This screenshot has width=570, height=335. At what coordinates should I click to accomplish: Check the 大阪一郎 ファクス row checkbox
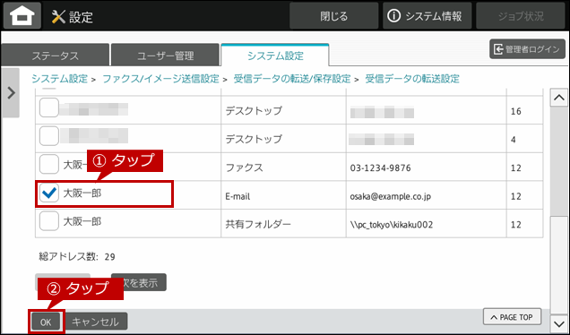click(x=49, y=164)
